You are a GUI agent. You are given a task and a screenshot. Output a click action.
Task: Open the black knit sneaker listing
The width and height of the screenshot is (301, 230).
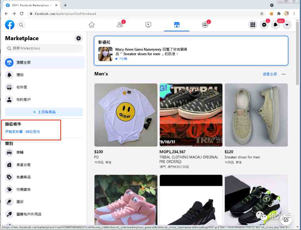point(191,200)
